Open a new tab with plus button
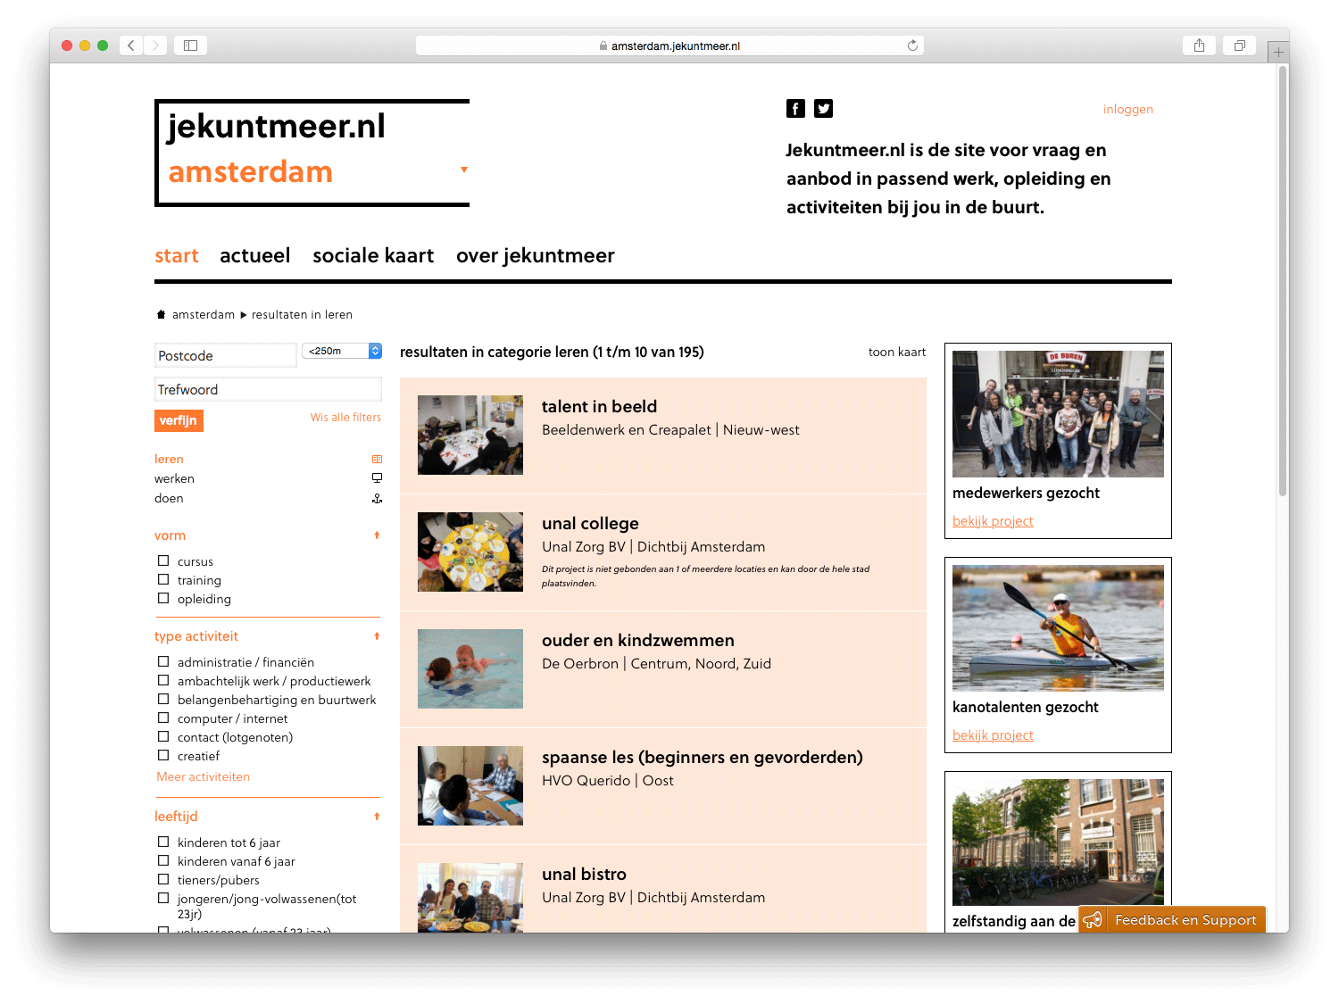Screen dimensions: 1339x1004 coord(1278,52)
